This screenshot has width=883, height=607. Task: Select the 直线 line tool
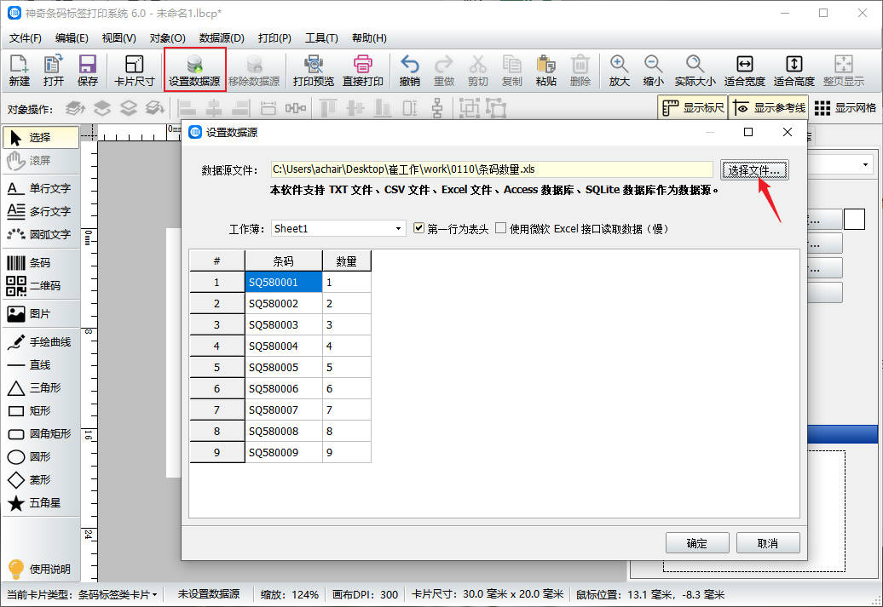[x=41, y=365]
